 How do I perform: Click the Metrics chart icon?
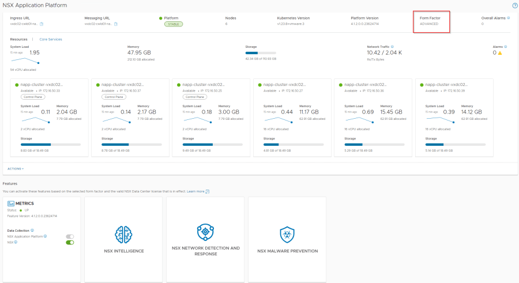pos(10,203)
